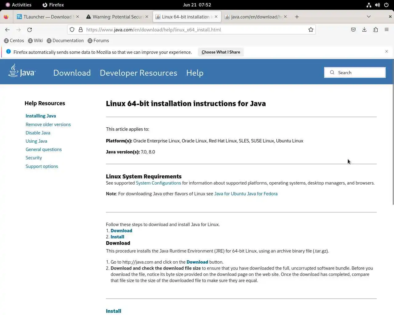Open Help in the Java header

click(x=195, y=73)
